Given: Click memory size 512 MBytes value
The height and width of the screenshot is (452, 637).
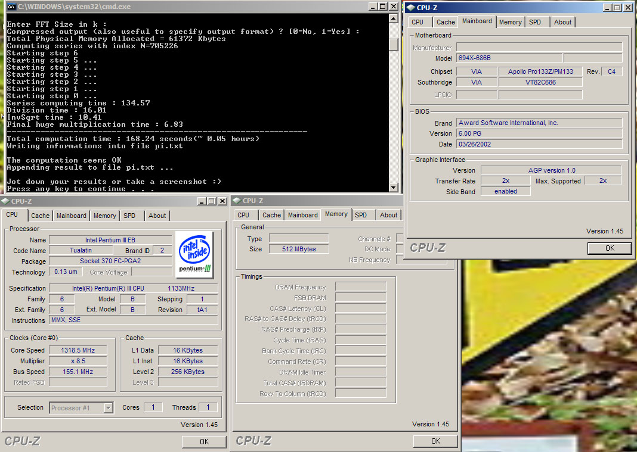Looking at the screenshot, I should point(299,249).
